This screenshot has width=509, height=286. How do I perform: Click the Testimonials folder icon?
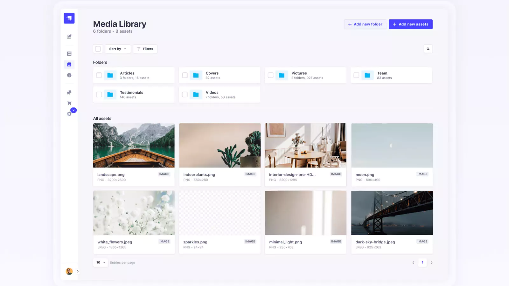[110, 95]
